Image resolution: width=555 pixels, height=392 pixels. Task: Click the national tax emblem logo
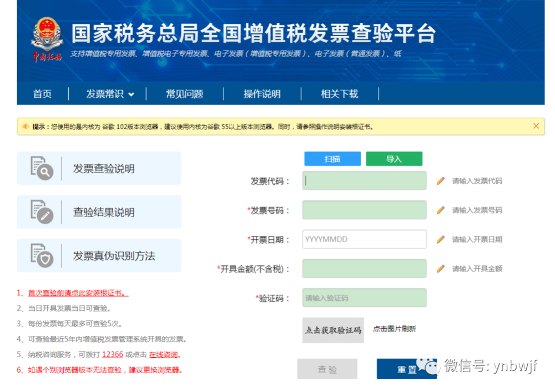point(47,39)
